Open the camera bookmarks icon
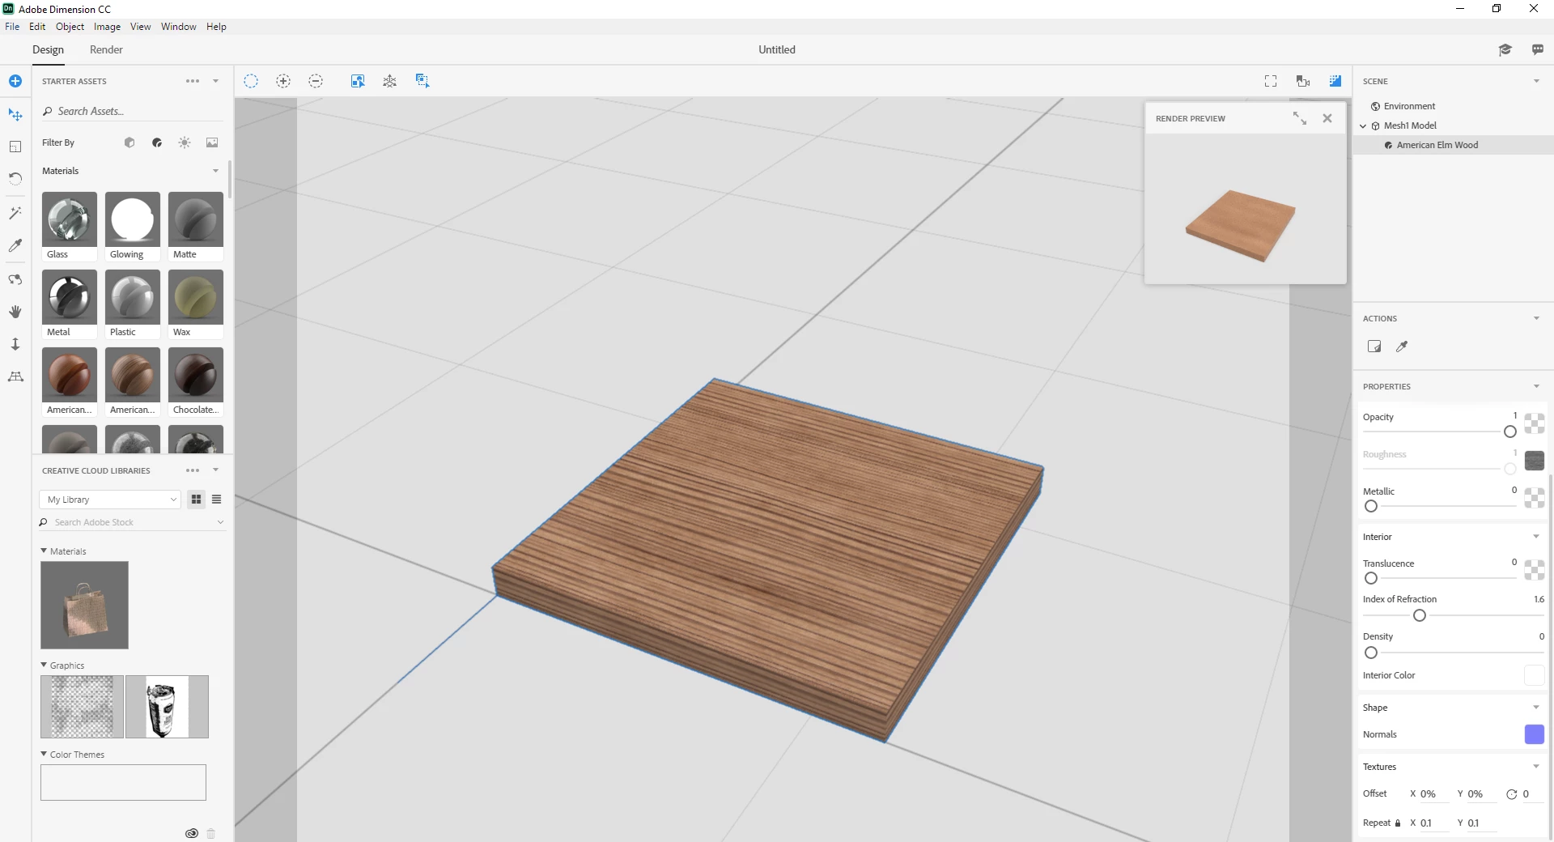The height and width of the screenshot is (842, 1554). click(x=1303, y=81)
